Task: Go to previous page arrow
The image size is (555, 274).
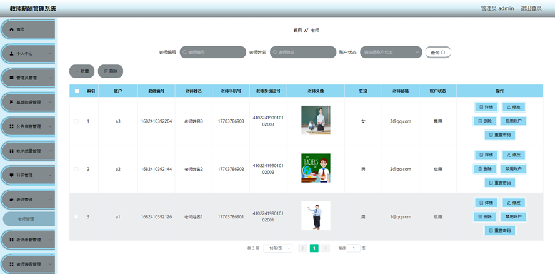Action: [302, 248]
